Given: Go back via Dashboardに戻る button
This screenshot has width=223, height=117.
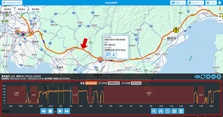Looking at the screenshot, I should point(11,3).
